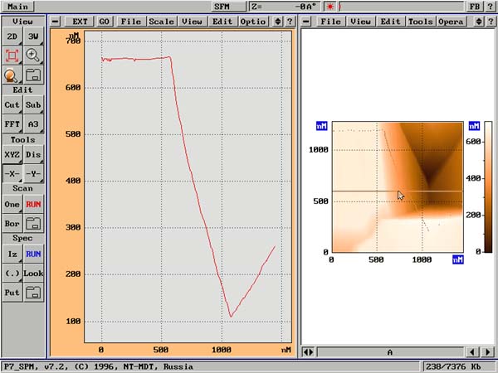This screenshot has height=373, width=498.
Task: Open the Opera menu in image window
Action: 451,21
